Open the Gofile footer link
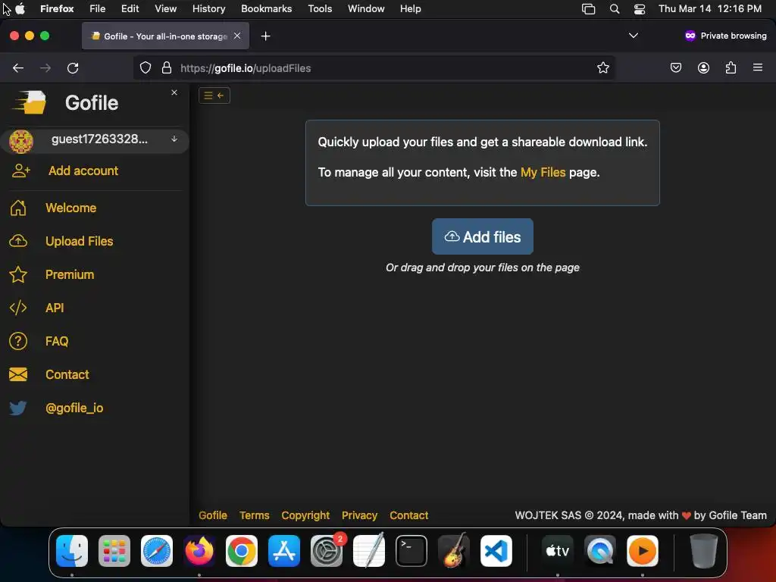This screenshot has height=582, width=776. [213, 515]
